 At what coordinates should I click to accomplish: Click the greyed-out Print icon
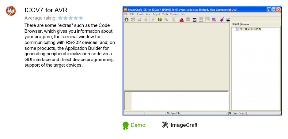click(x=146, y=20)
